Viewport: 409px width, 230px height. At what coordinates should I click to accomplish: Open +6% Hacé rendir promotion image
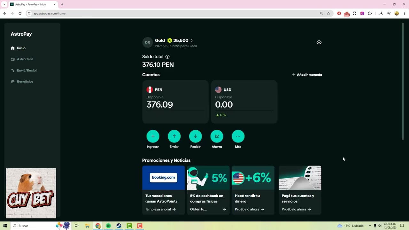(x=253, y=178)
